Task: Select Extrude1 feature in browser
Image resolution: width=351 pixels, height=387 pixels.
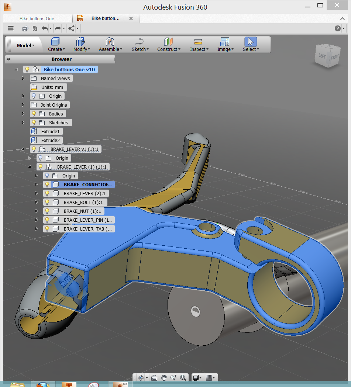Action: coord(46,132)
